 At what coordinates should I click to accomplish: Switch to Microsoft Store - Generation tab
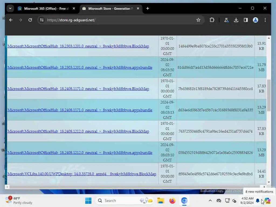click(111, 8)
